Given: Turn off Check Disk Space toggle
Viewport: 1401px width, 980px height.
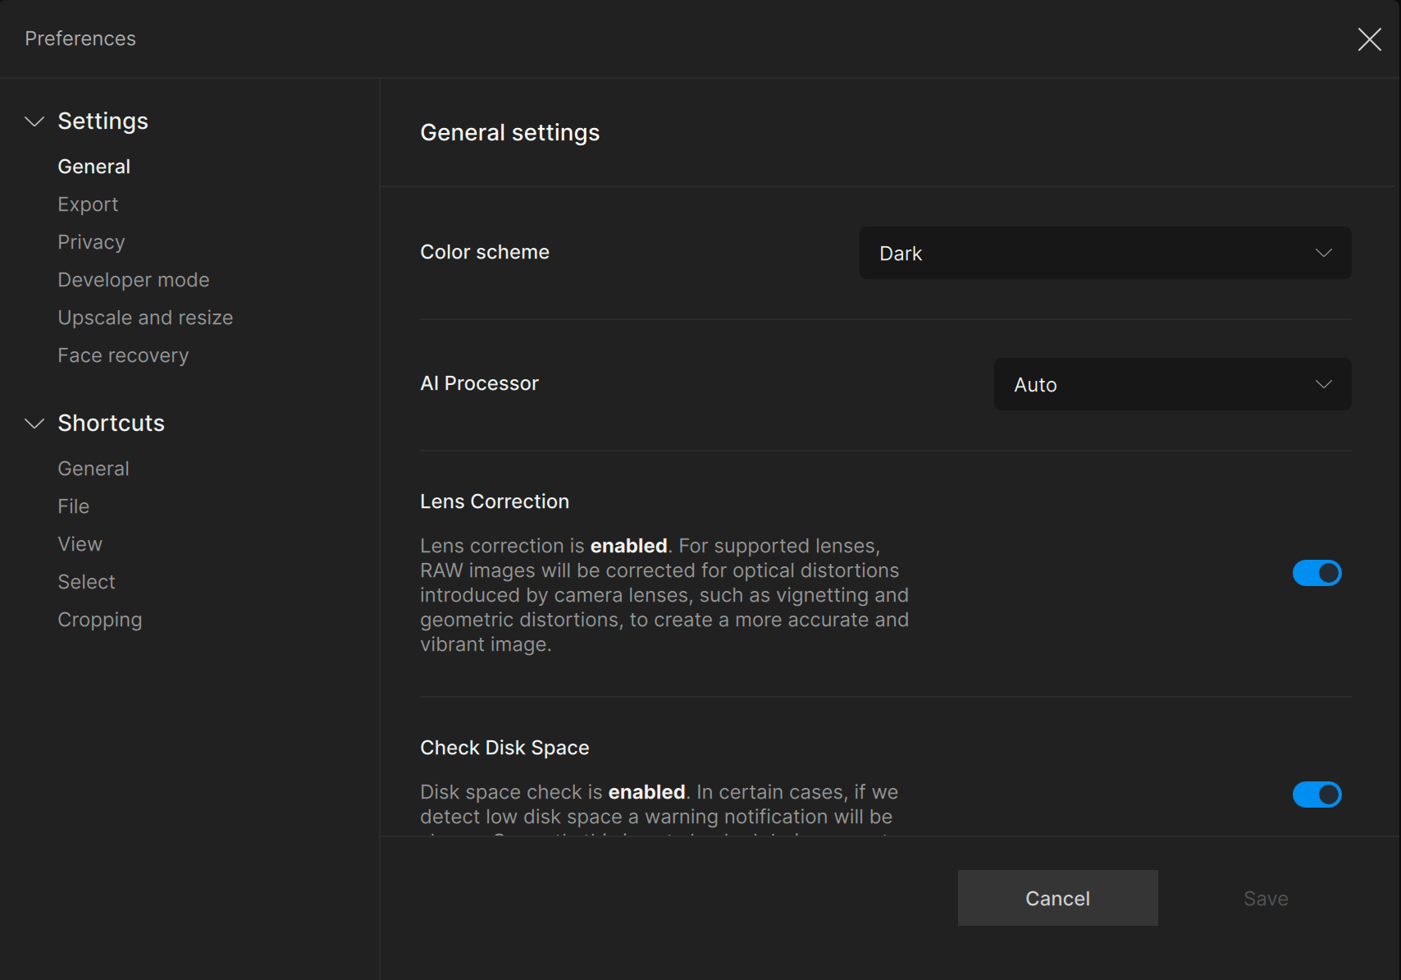Looking at the screenshot, I should point(1317,795).
